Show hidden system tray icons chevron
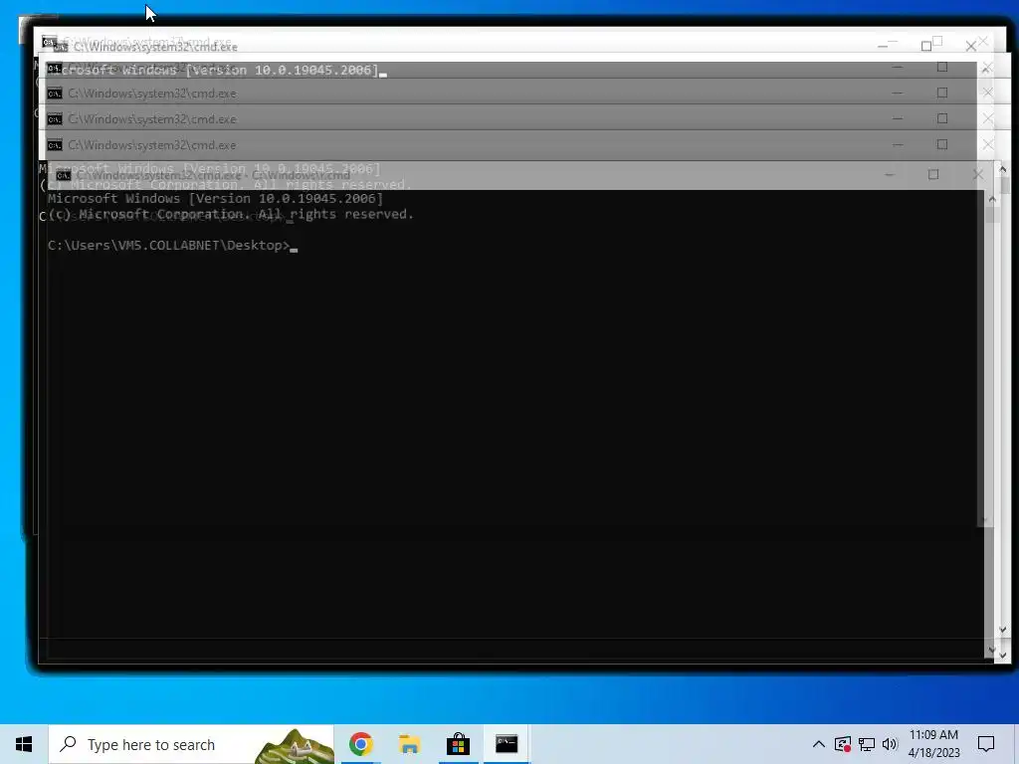This screenshot has width=1019, height=764. [x=819, y=744]
